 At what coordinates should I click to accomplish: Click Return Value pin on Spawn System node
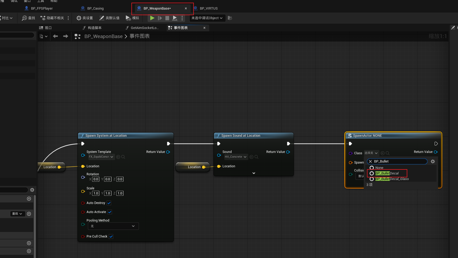tap(168, 152)
